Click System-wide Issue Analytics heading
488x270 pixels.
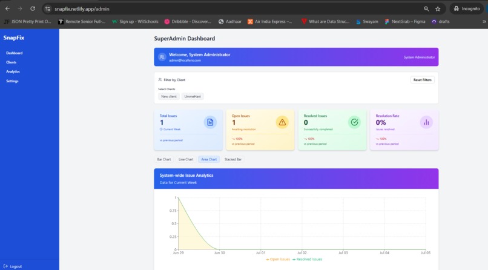186,176
